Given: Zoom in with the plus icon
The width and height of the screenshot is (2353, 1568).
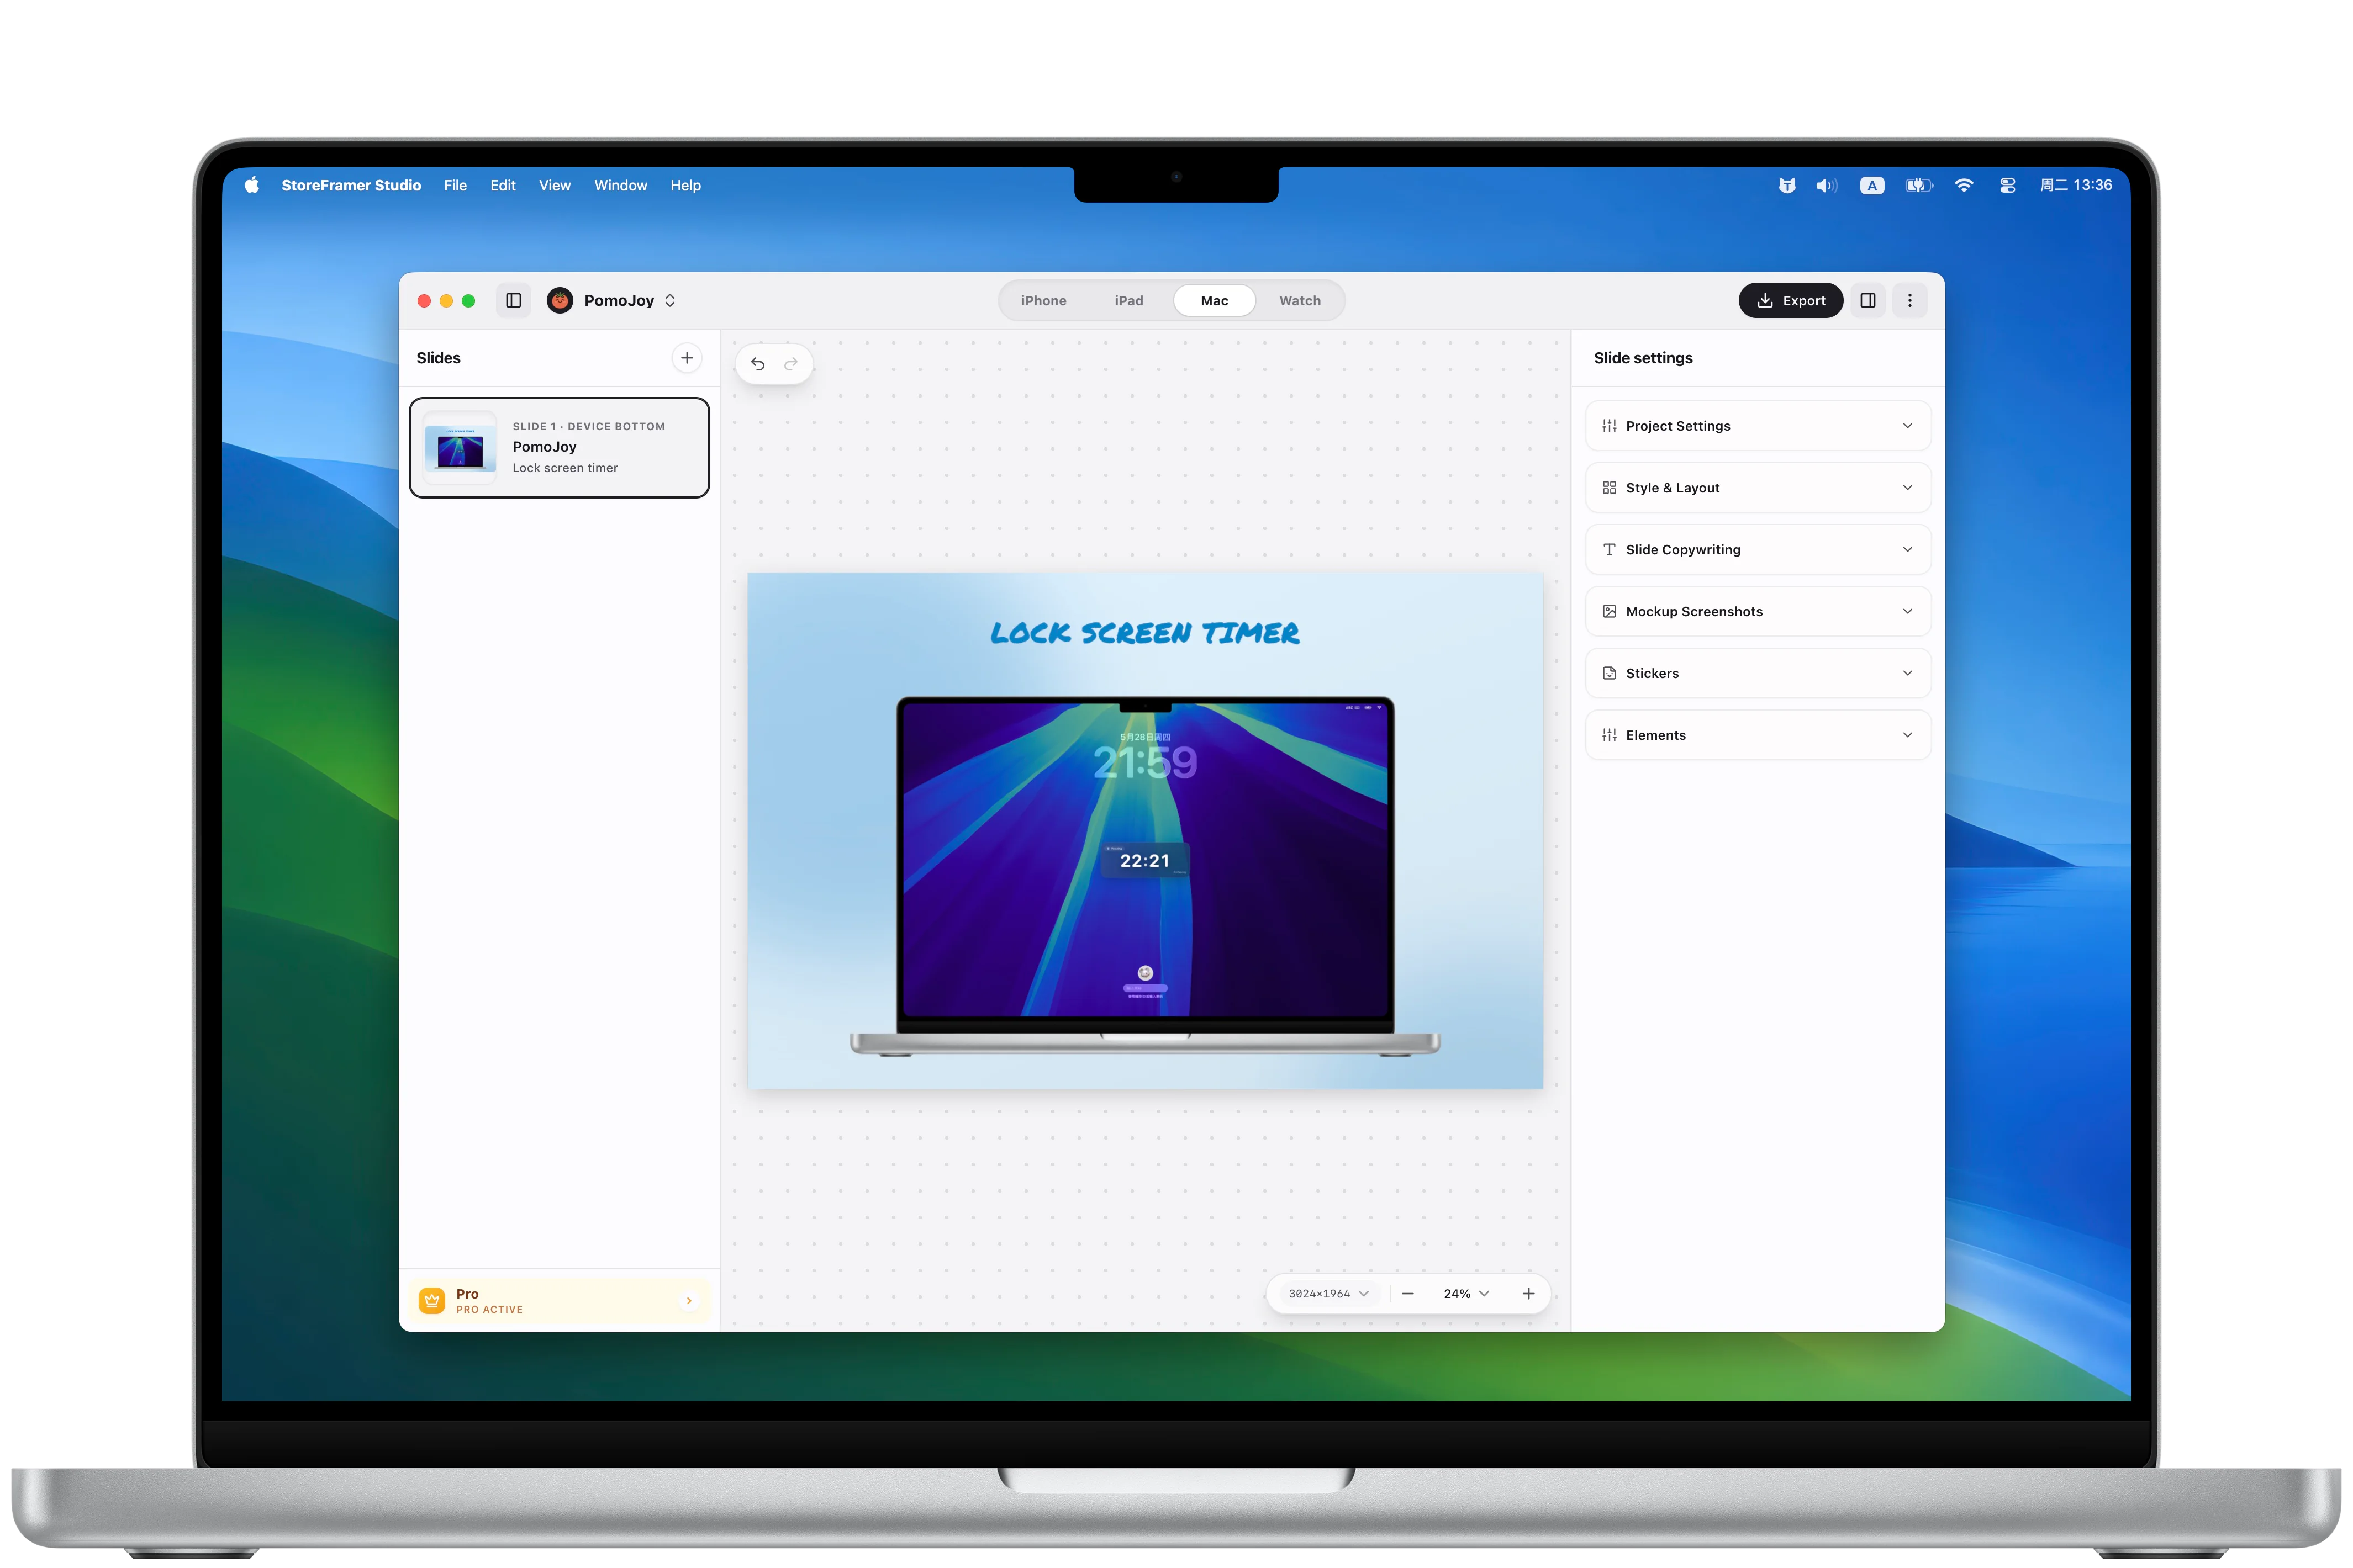Looking at the screenshot, I should [x=1529, y=1293].
